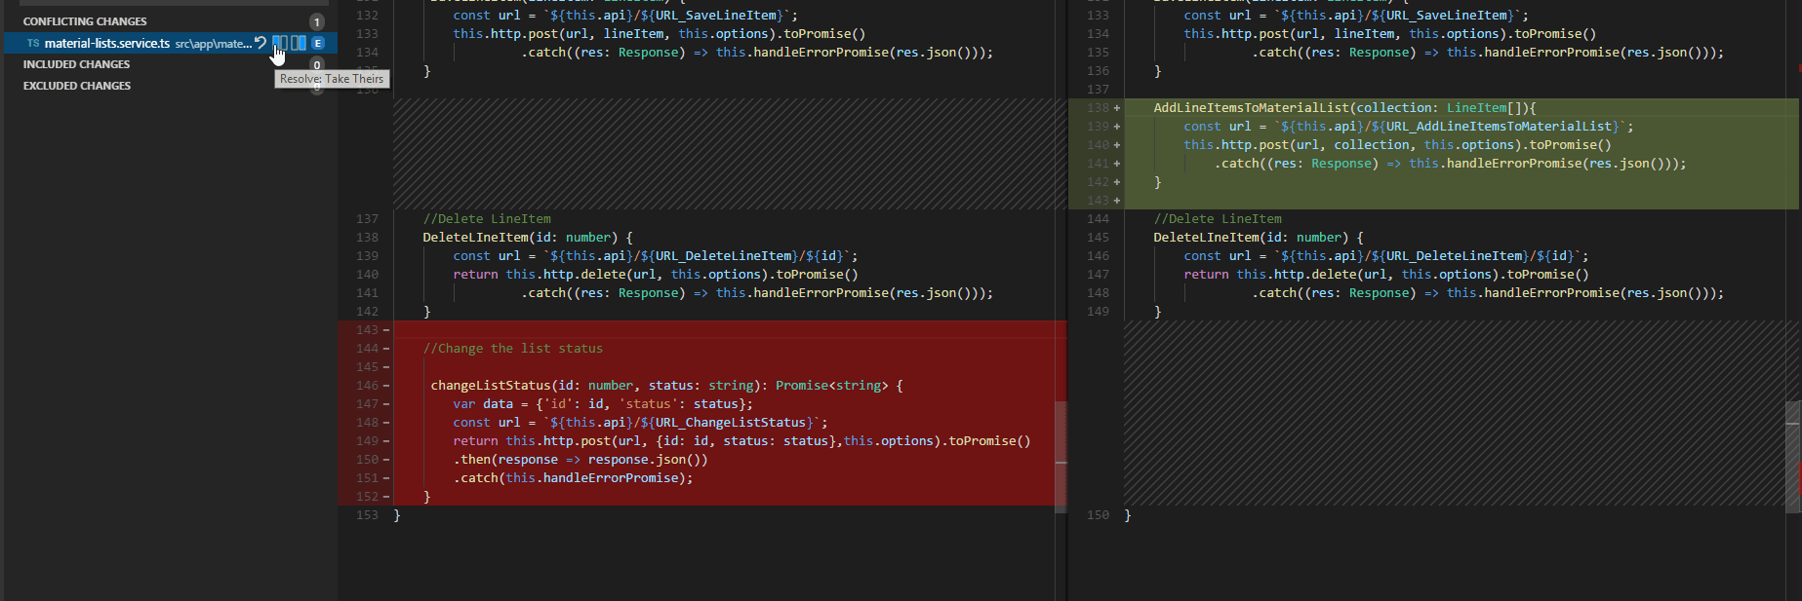The height and width of the screenshot is (601, 1802).
Task: Expand the Included Changes section
Action: (x=76, y=64)
